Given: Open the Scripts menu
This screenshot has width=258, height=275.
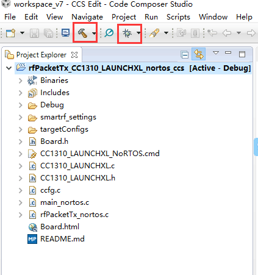Looking at the screenshot, I should (178, 17).
